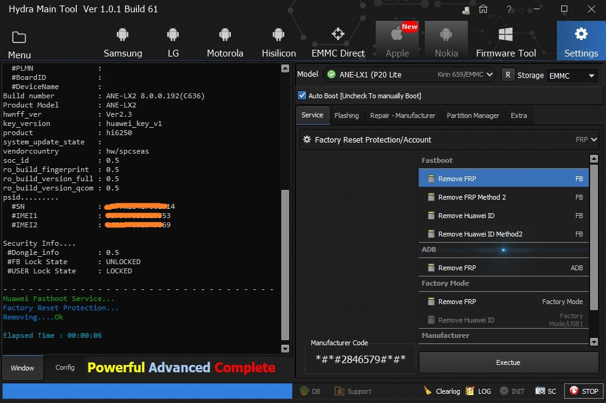Click the Clearlog broom icon
The image size is (606, 403).
427,391
